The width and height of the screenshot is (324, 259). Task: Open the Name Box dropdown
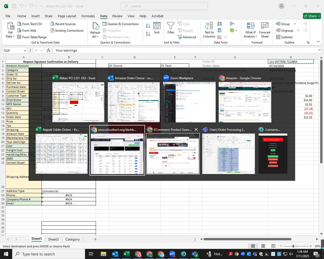click(25, 50)
